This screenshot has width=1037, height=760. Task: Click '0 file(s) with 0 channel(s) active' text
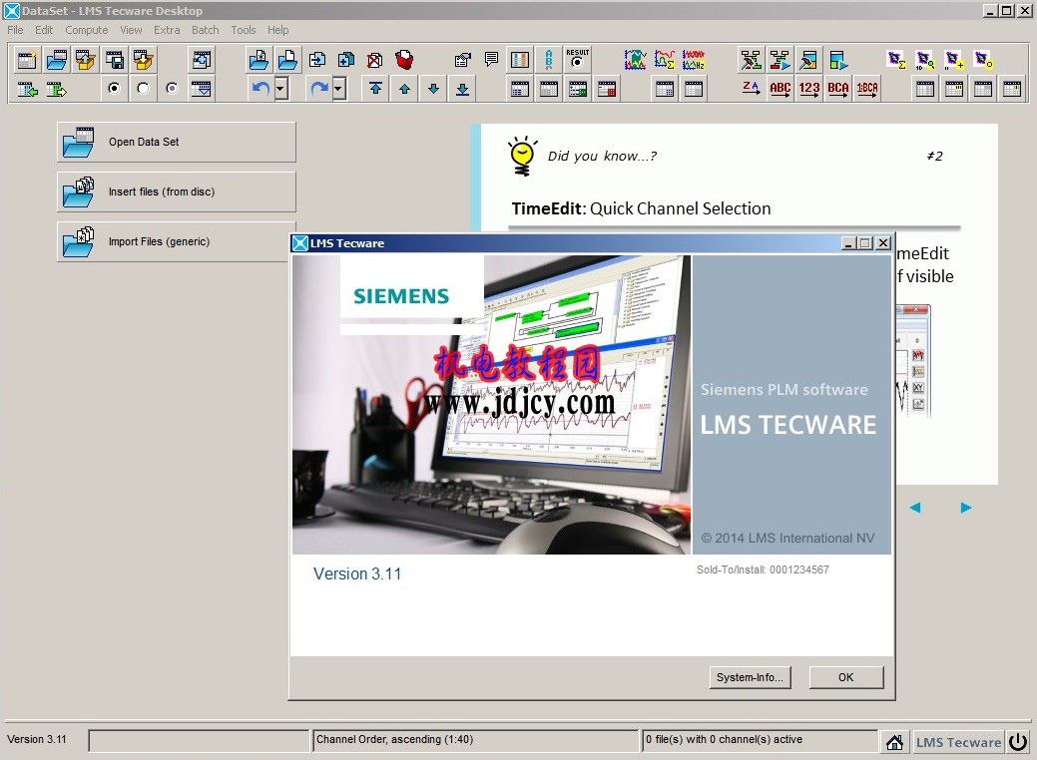point(725,739)
